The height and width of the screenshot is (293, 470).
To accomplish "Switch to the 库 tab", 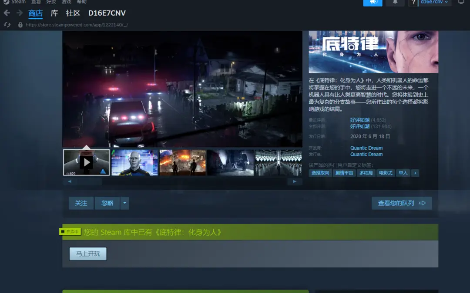I will click(54, 13).
